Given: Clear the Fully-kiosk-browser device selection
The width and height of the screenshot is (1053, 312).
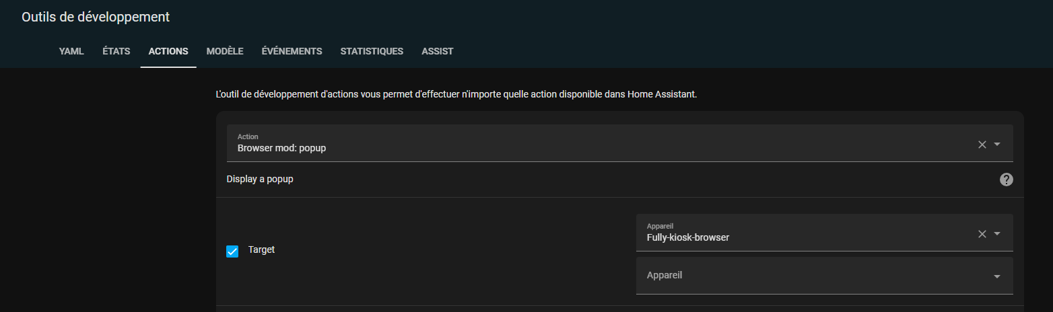Looking at the screenshot, I should click(x=982, y=233).
